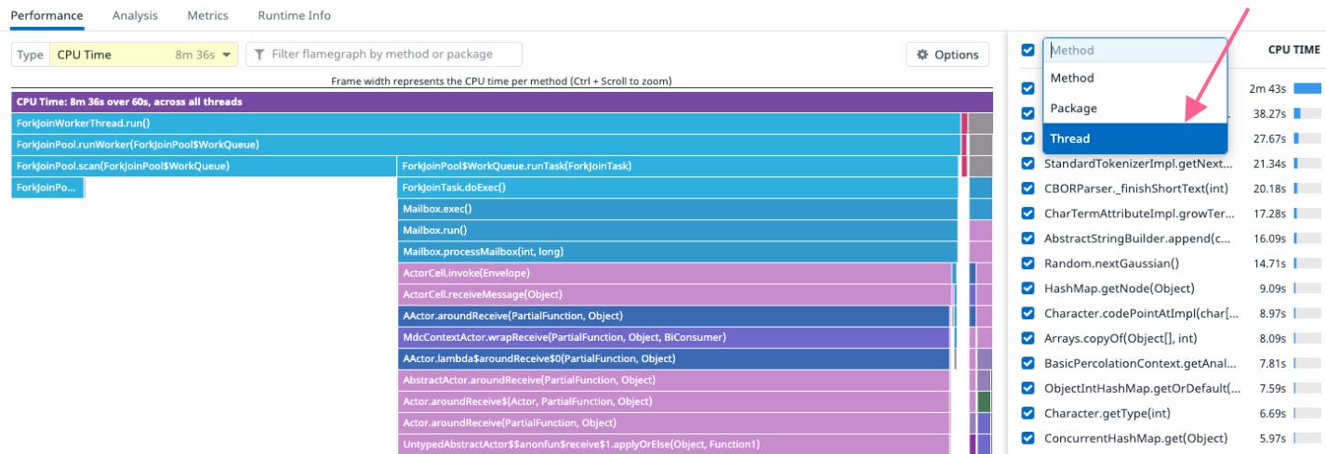Click the 2m 43s CPU time bar

pos(1306,89)
